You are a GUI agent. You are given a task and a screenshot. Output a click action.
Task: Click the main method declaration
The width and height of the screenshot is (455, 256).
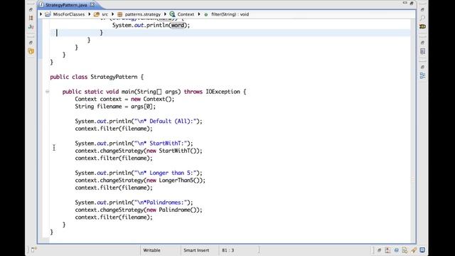[x=154, y=92]
